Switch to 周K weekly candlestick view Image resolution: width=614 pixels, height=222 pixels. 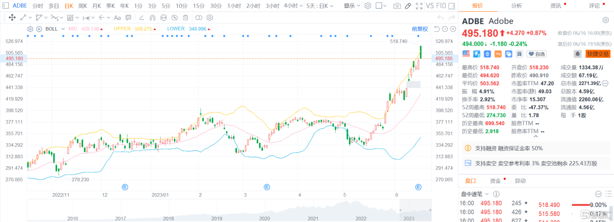click(83, 6)
